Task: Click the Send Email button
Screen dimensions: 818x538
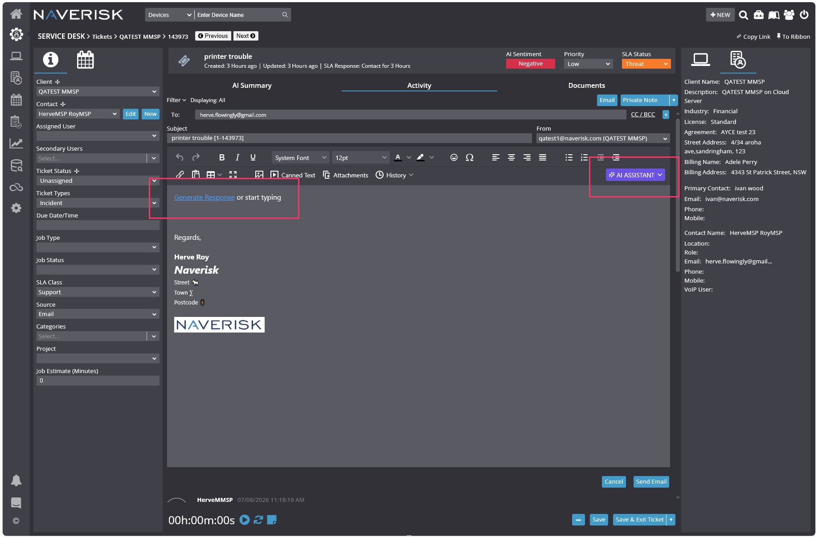Action: [651, 482]
